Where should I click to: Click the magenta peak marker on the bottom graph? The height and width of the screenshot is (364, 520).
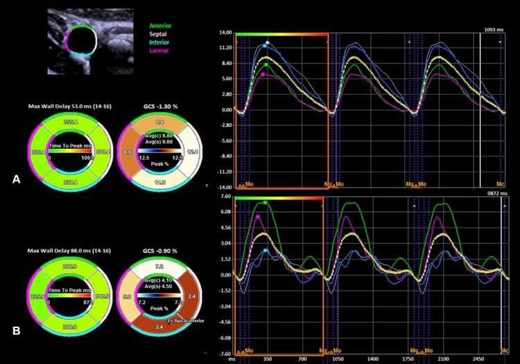pos(258,217)
